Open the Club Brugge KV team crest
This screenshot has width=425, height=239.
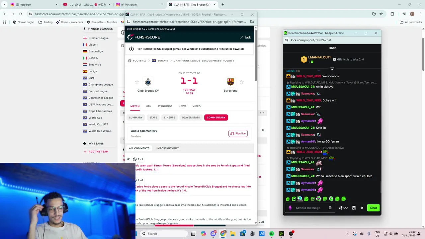tap(148, 82)
